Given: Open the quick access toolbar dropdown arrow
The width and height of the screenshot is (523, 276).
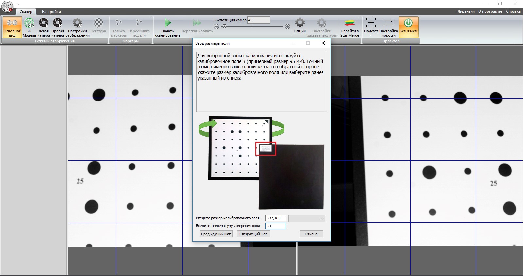Looking at the screenshot, I should [18, 4].
